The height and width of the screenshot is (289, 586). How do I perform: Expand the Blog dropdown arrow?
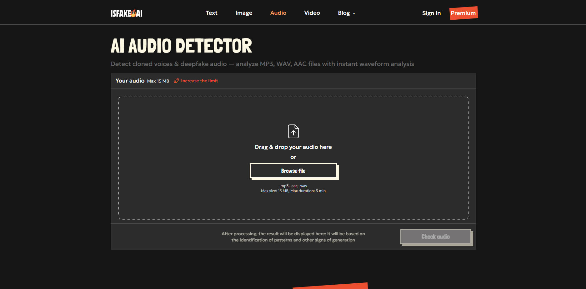click(354, 13)
